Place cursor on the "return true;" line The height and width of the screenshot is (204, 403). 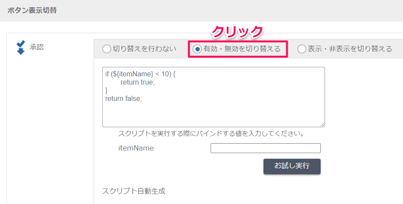point(138,82)
